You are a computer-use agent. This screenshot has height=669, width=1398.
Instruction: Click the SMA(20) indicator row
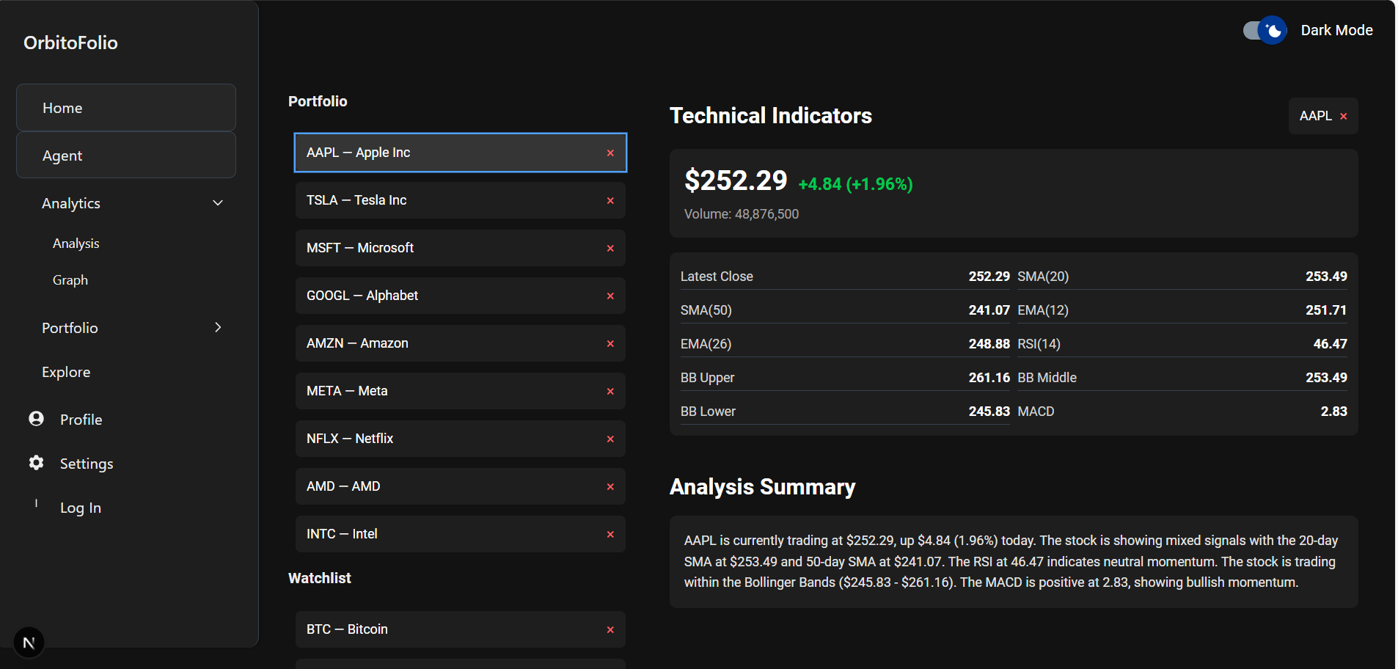(x=1182, y=277)
